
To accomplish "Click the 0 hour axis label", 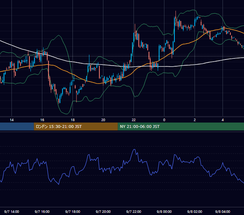I will coord(164,120).
